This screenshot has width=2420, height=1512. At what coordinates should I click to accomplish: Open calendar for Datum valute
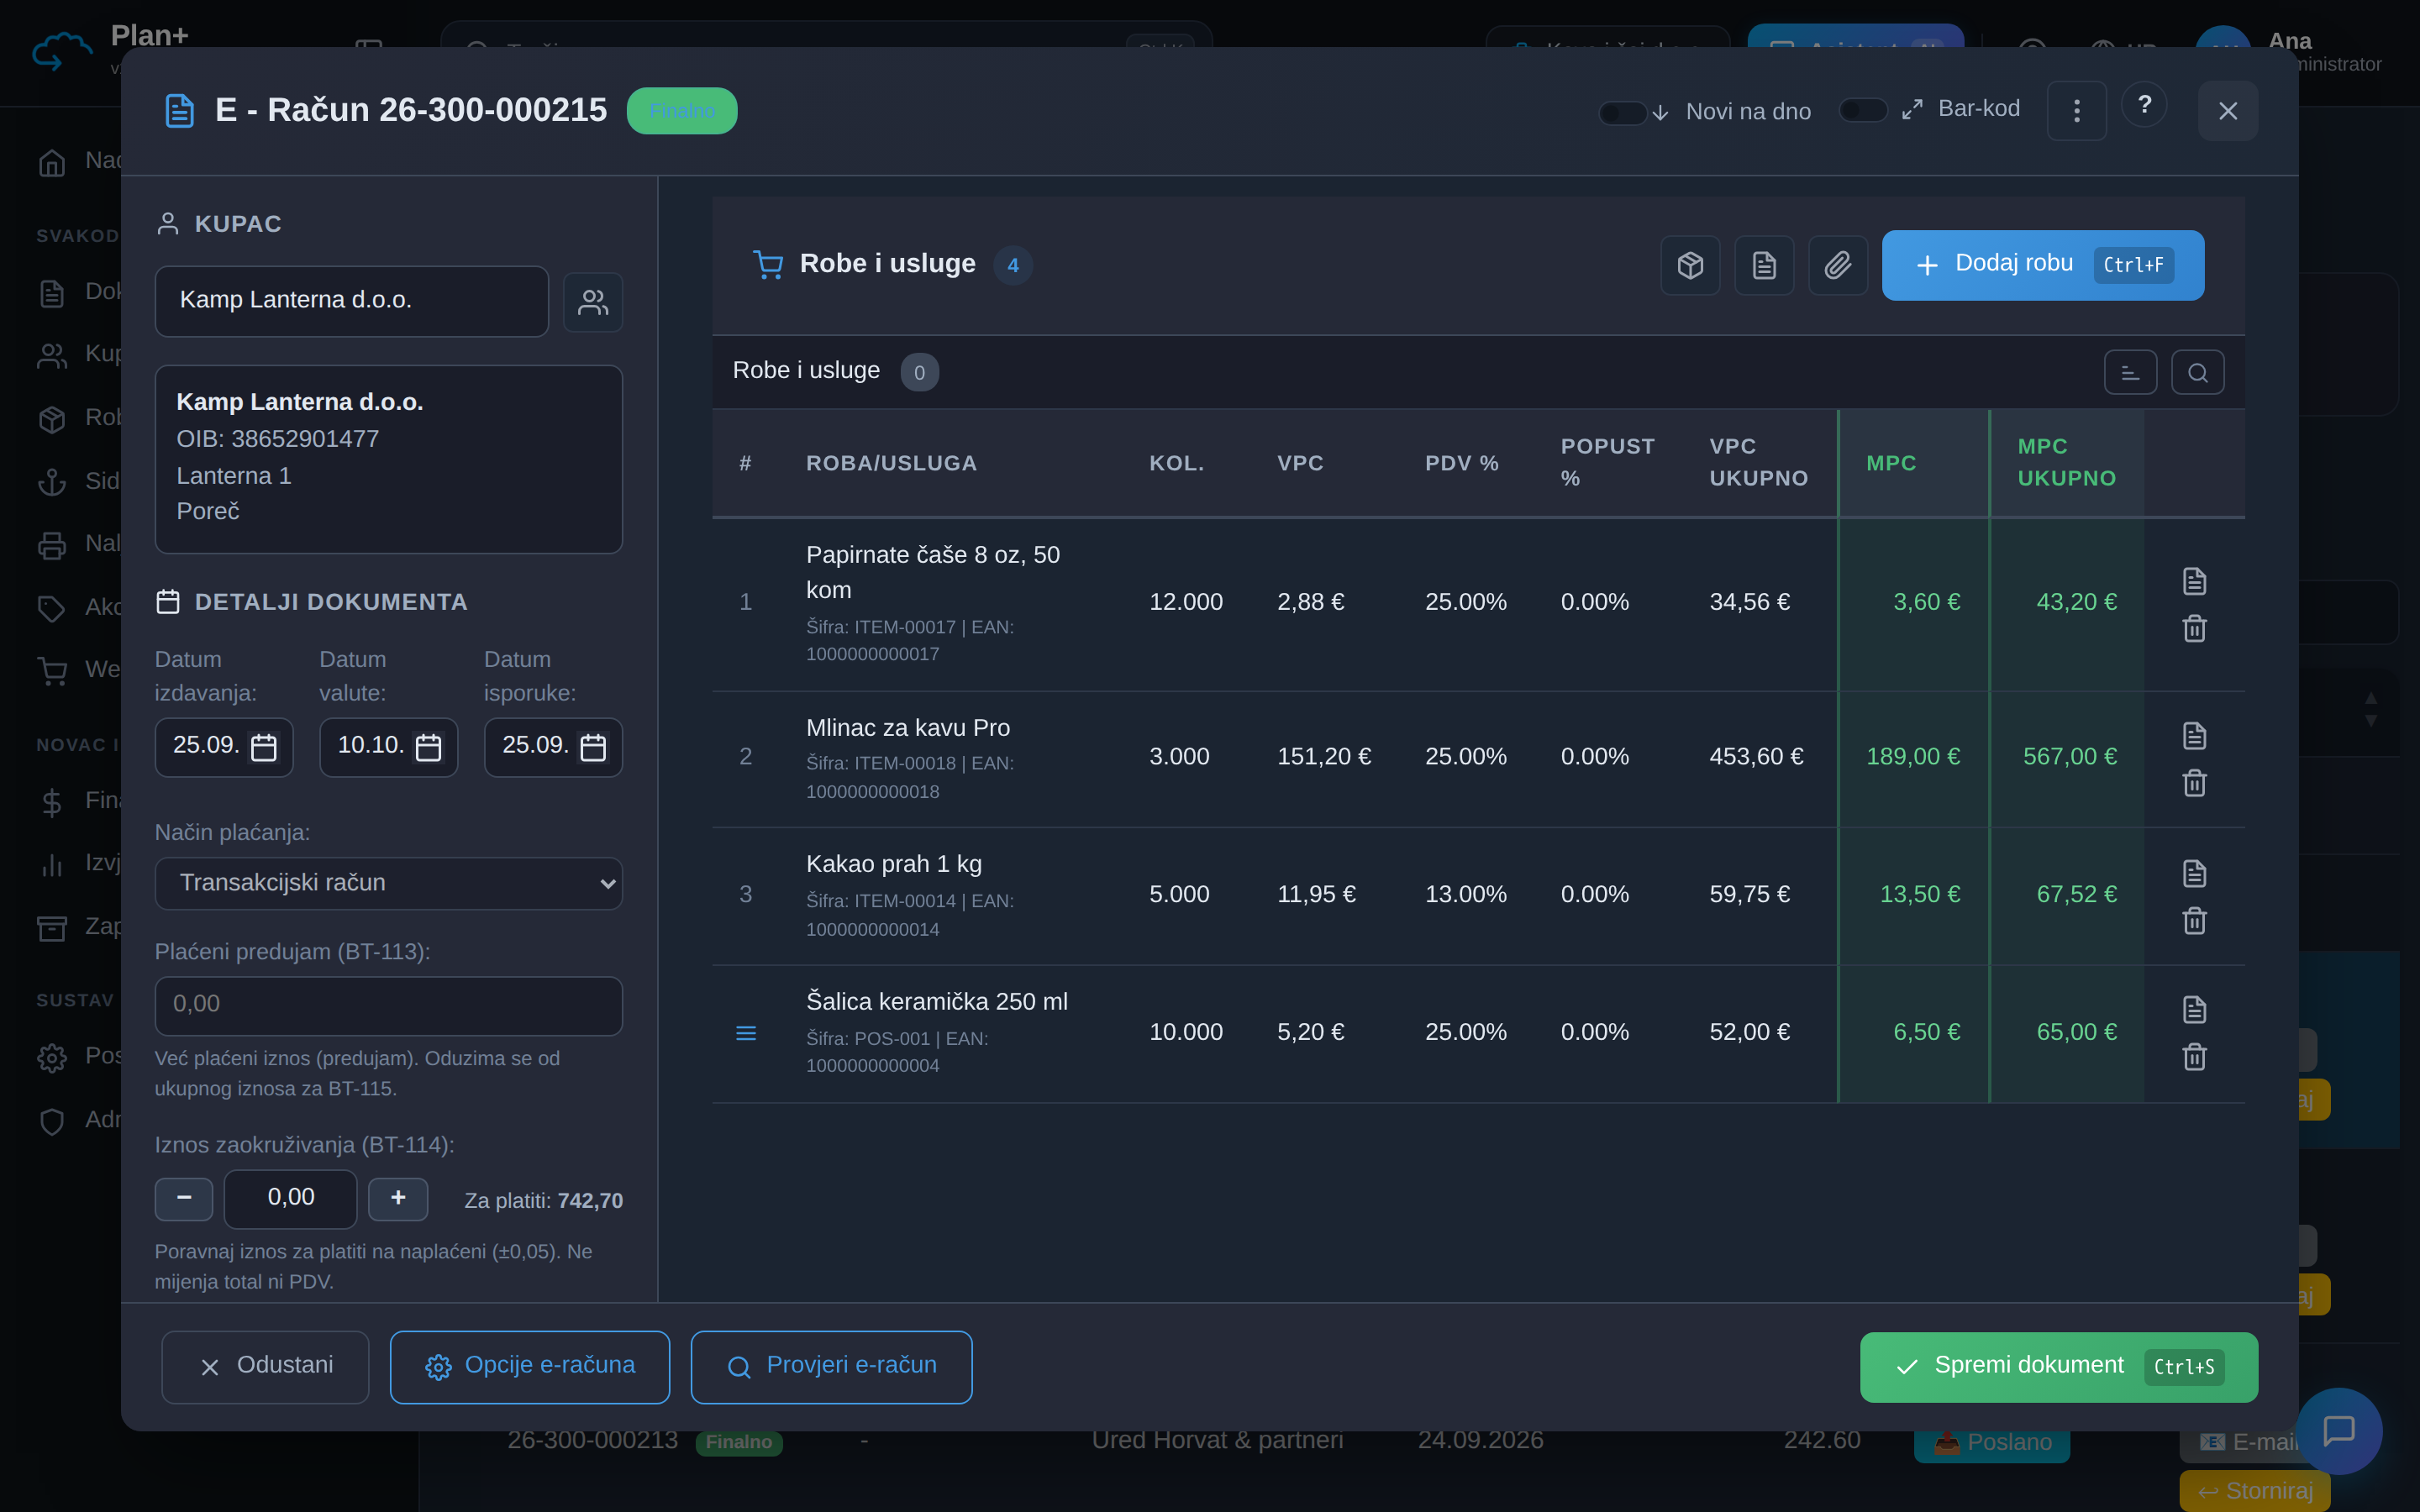click(428, 747)
